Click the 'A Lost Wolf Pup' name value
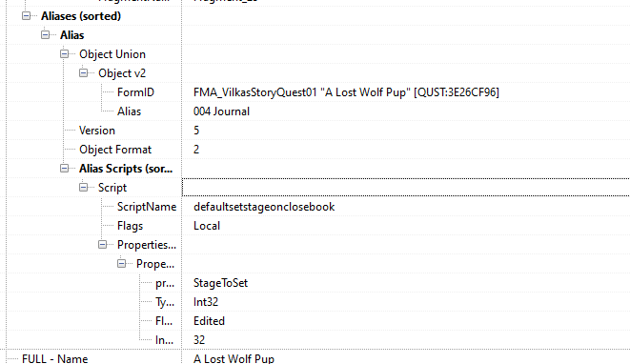This screenshot has width=630, height=364. pos(234,358)
